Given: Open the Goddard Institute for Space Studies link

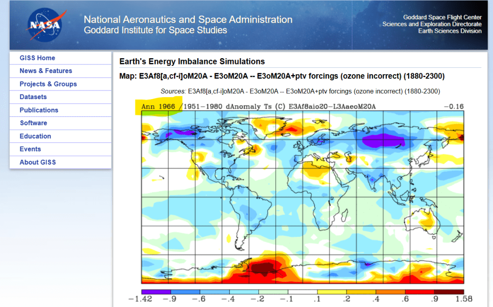Looking at the screenshot, I should pyautogui.click(x=155, y=30).
